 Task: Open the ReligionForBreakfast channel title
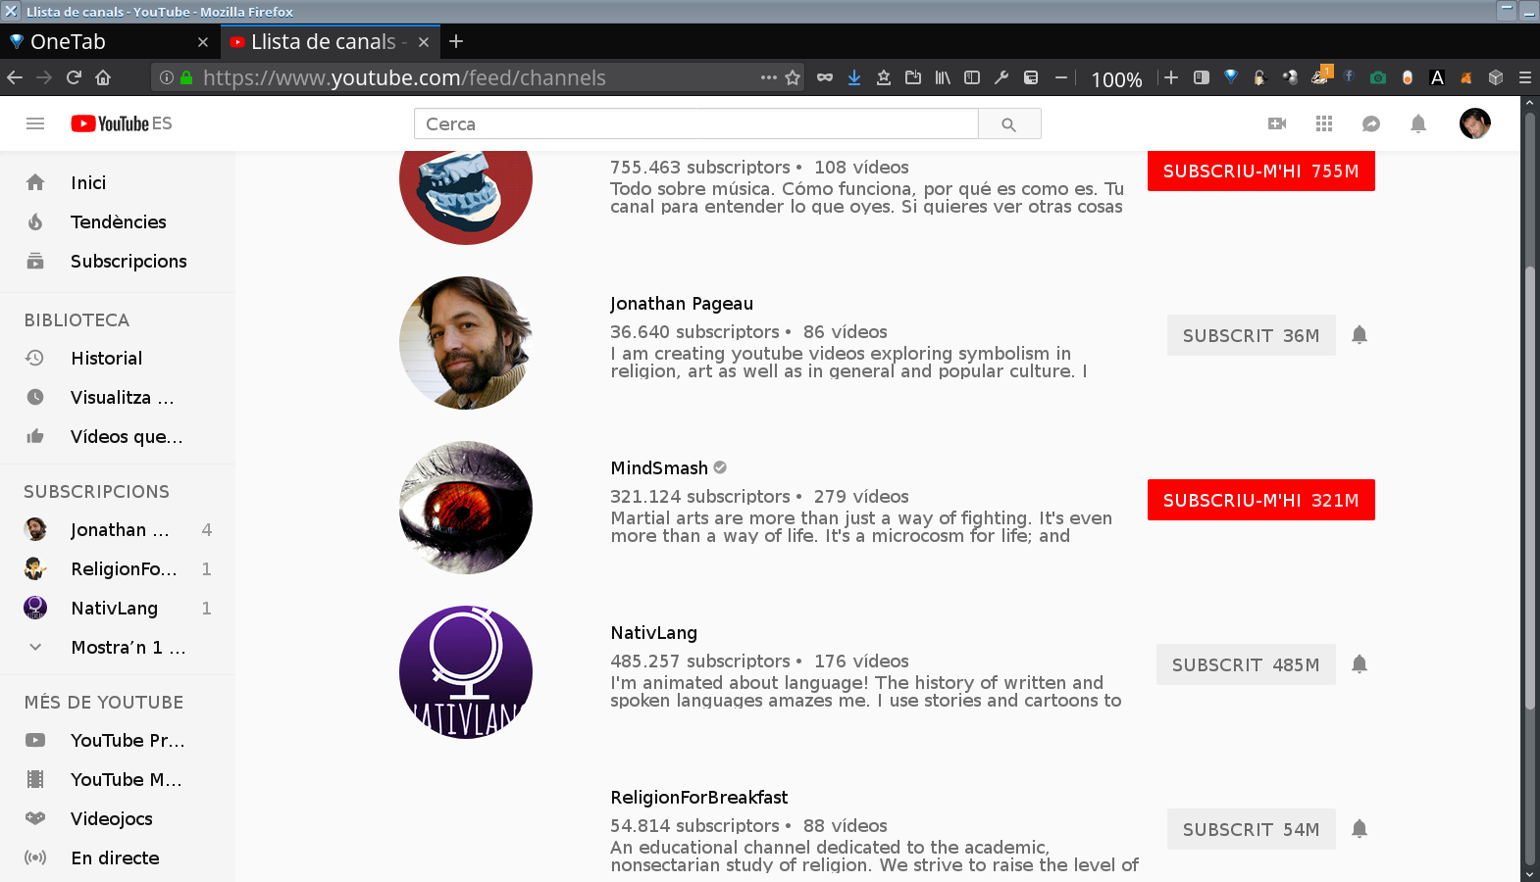click(x=699, y=798)
